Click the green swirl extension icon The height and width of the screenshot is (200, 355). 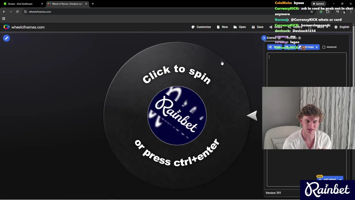321,12
